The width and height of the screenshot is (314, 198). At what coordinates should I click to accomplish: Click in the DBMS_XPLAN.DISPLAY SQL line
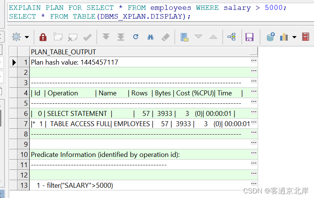pyautogui.click(x=100, y=16)
